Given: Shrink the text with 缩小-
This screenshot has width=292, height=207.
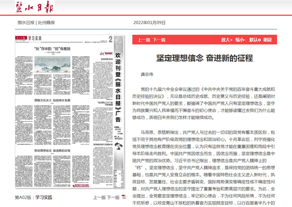Looking at the screenshot, I should (x=240, y=40).
